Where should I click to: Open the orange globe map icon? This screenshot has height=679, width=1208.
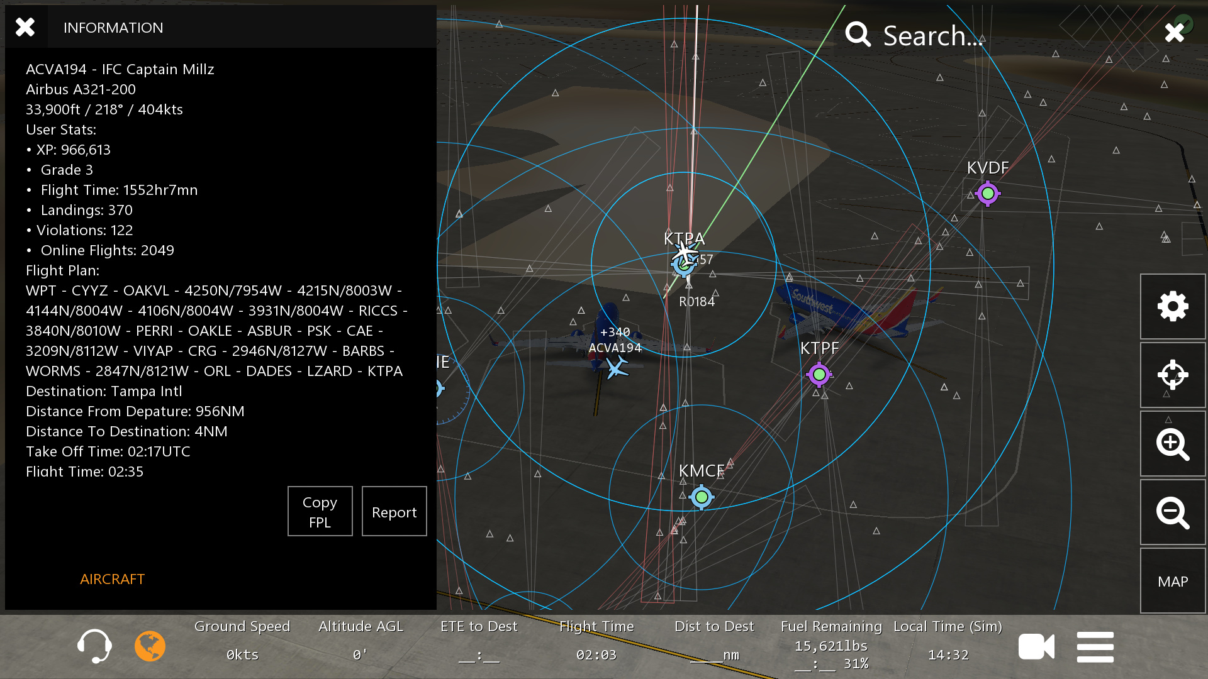tap(150, 646)
